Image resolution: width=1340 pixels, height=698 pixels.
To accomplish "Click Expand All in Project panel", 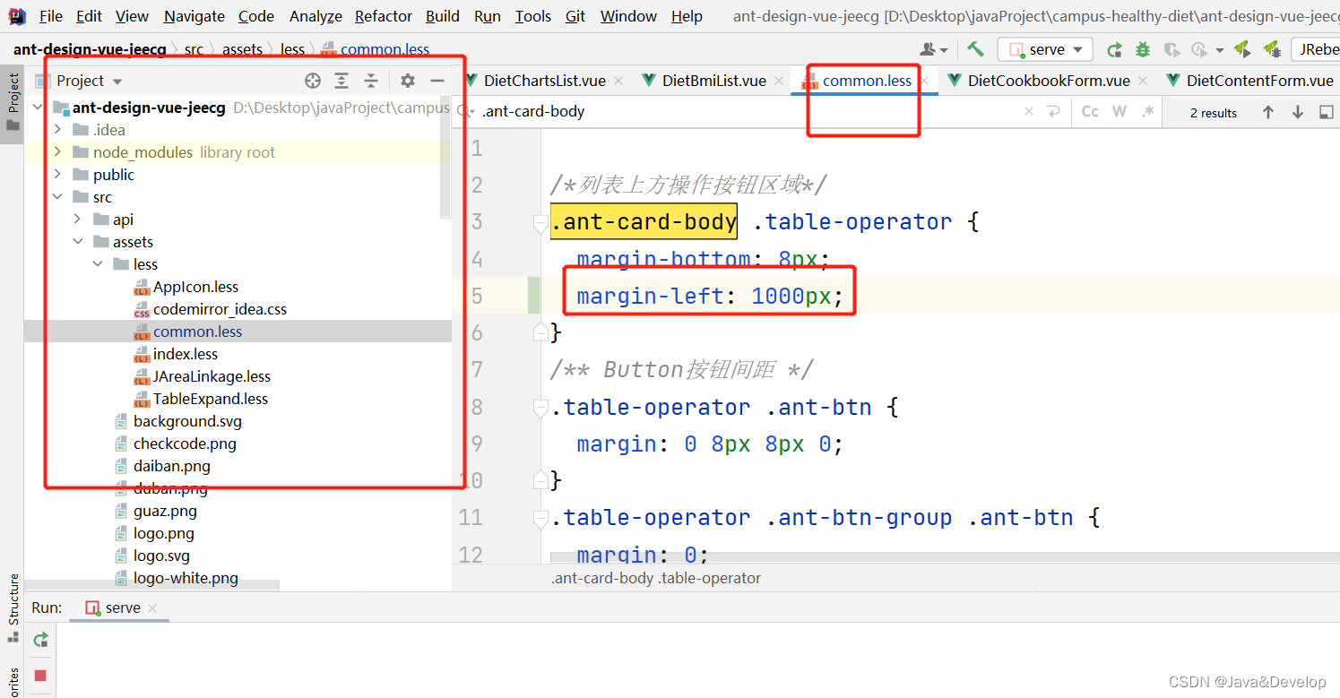I will coord(341,81).
